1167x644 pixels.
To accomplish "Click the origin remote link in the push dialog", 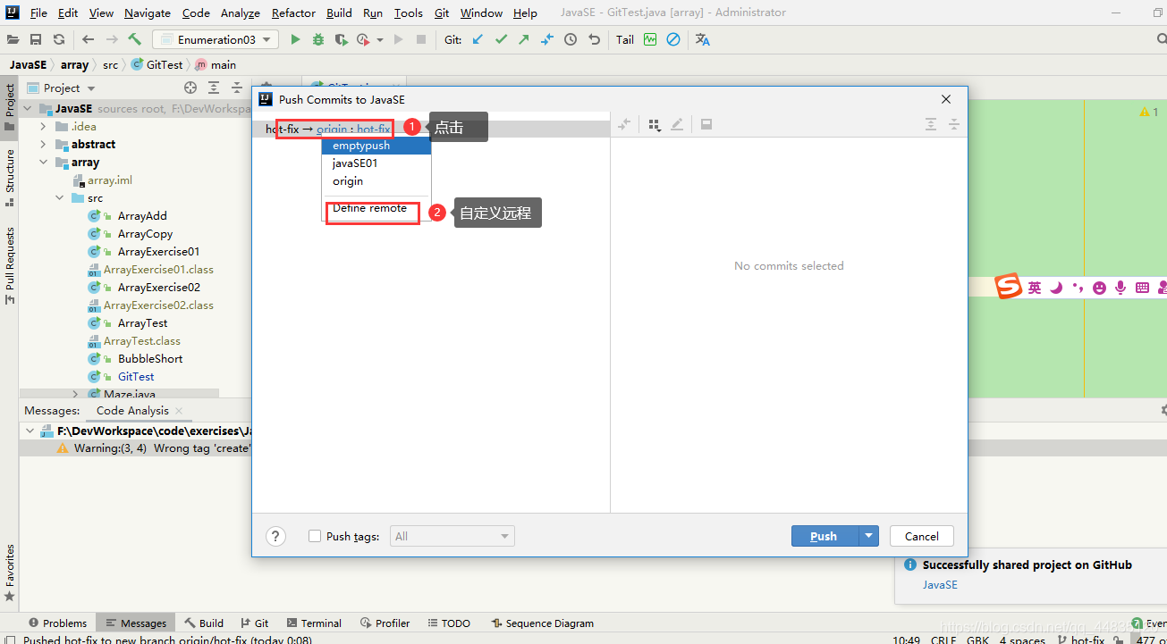I will pyautogui.click(x=331, y=130).
